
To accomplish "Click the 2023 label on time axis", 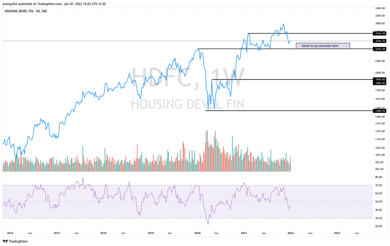I will tap(337, 233).
